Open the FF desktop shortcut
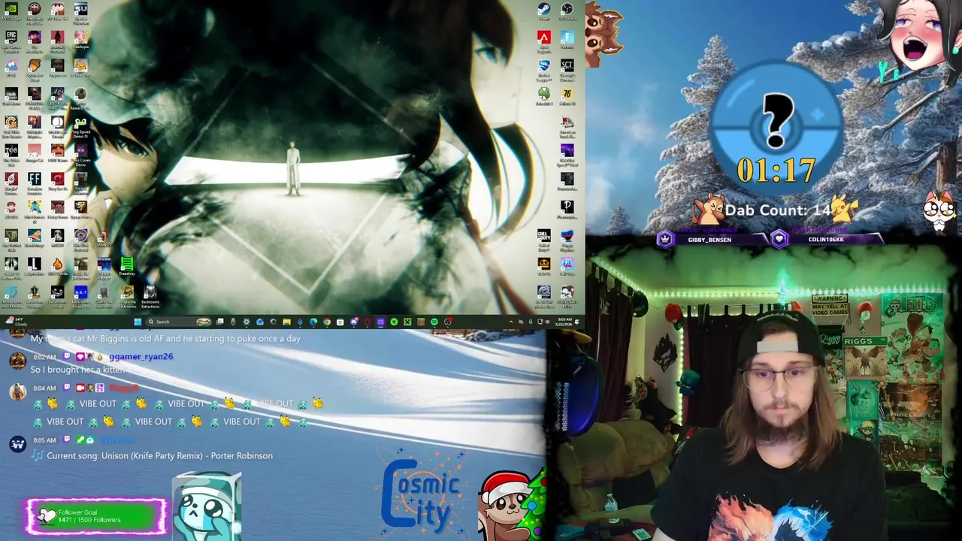 (x=35, y=180)
